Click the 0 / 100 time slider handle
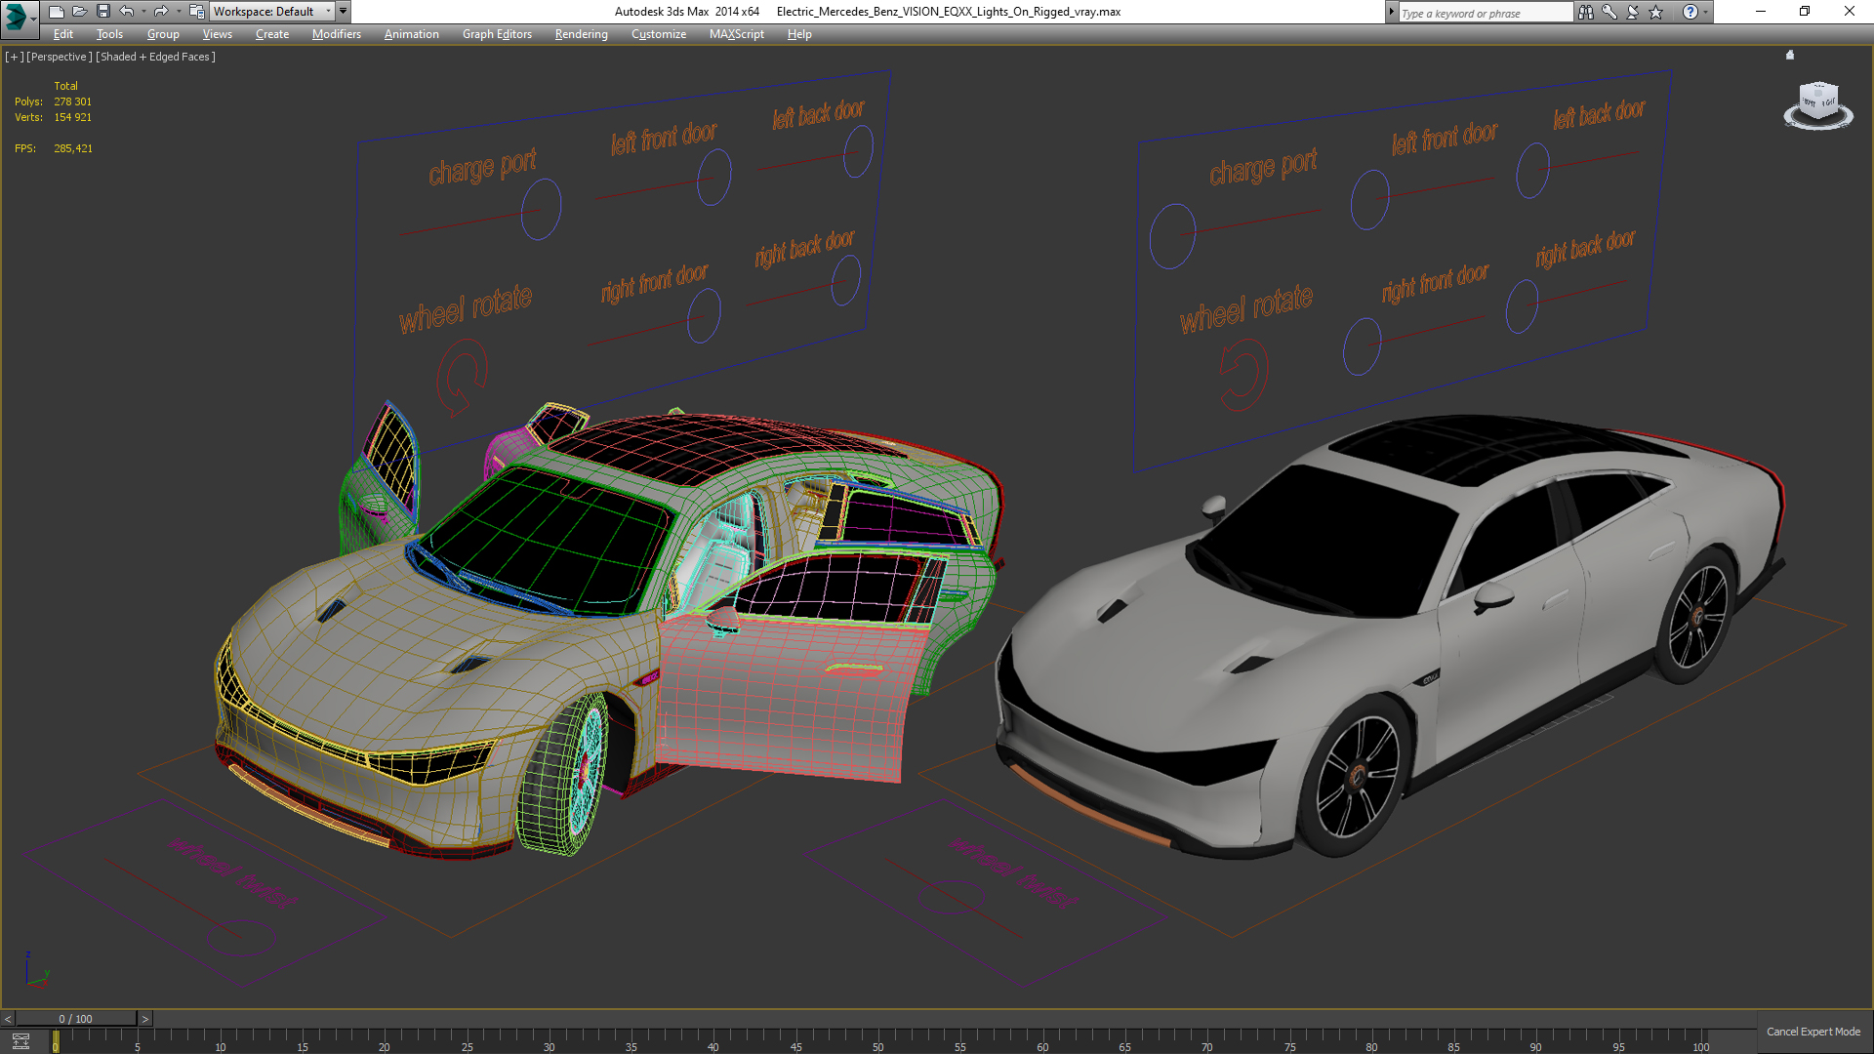Screen dimensions: 1874x1054 pyautogui.click(x=76, y=1019)
